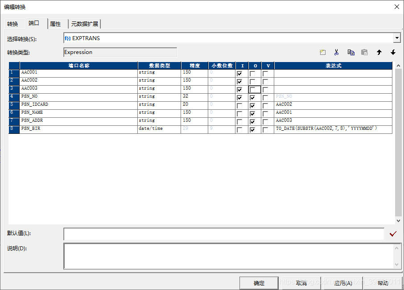The width and height of the screenshot is (404, 290).
Task: Click precision 32 of PSN_NO
Action: pyautogui.click(x=194, y=97)
